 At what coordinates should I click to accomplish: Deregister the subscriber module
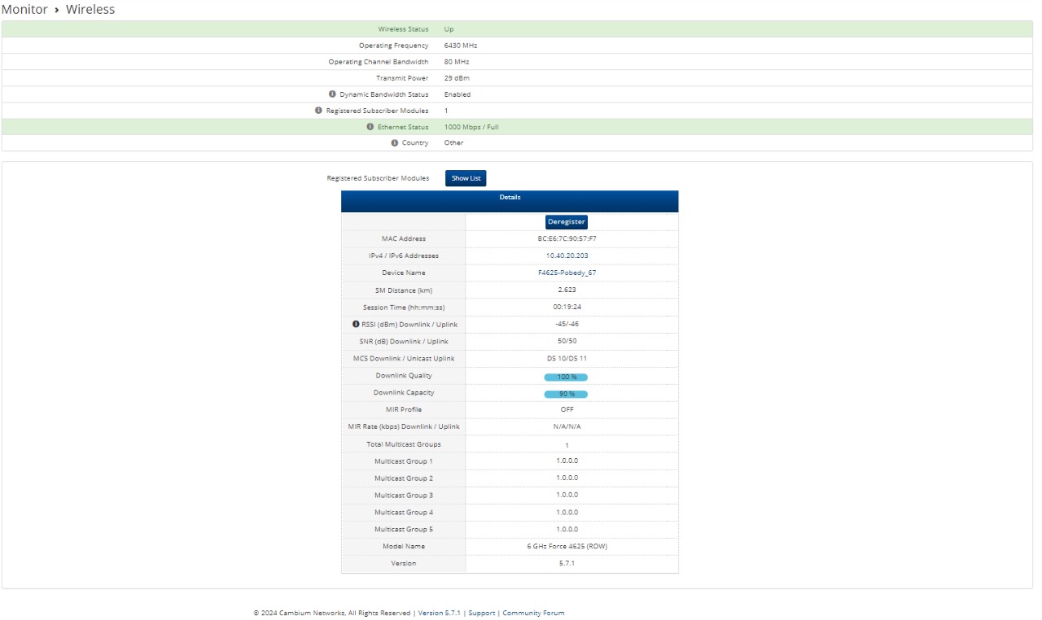[x=566, y=222]
